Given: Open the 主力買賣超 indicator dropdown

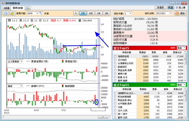Looking at the screenshot, I should pyautogui.click(x=21, y=62).
